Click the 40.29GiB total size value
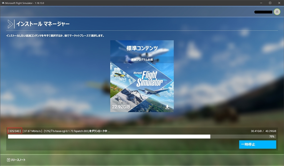The width and height of the screenshot is (284, 166). [271, 131]
